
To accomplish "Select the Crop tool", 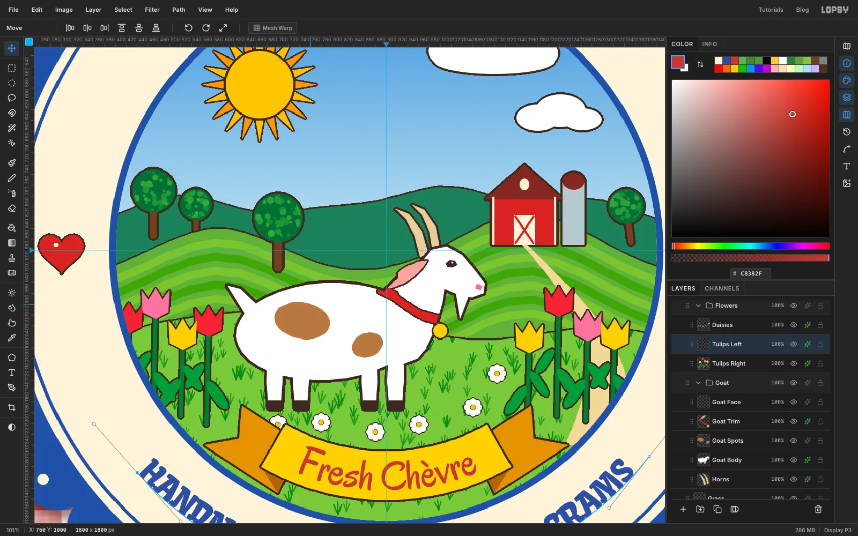I will (x=12, y=407).
